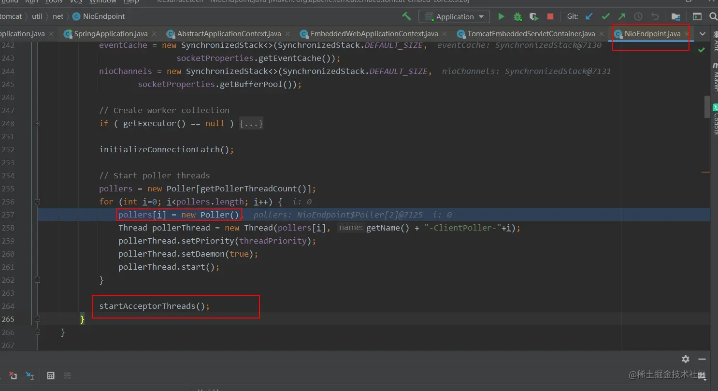Viewport: 718px width, 391px height.
Task: Open the Run Anything window icon
Action: pyautogui.click(x=697, y=16)
